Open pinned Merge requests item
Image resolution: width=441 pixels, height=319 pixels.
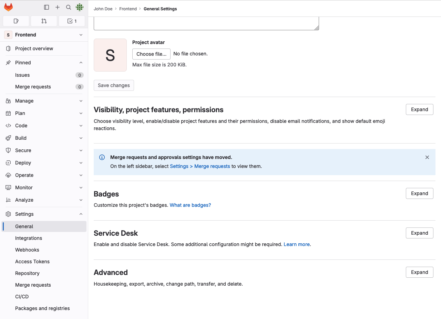44,87
